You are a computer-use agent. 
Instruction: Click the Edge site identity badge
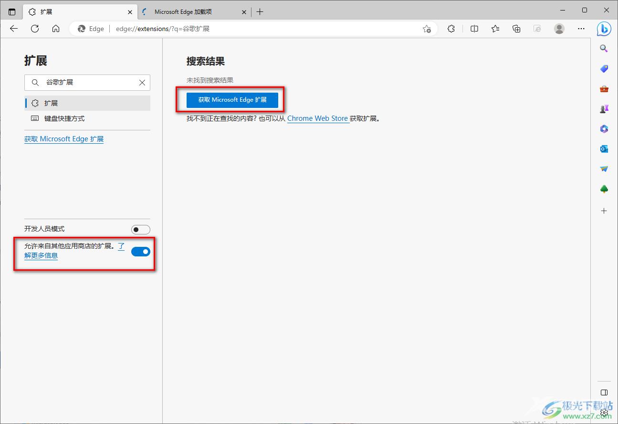[91, 29]
